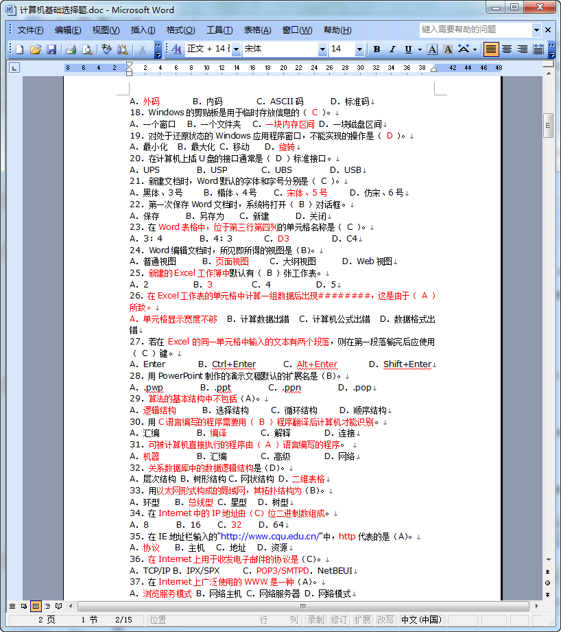Click the scroll down arrow on vertical scrollbar
The height and width of the screenshot is (632, 561).
548,559
